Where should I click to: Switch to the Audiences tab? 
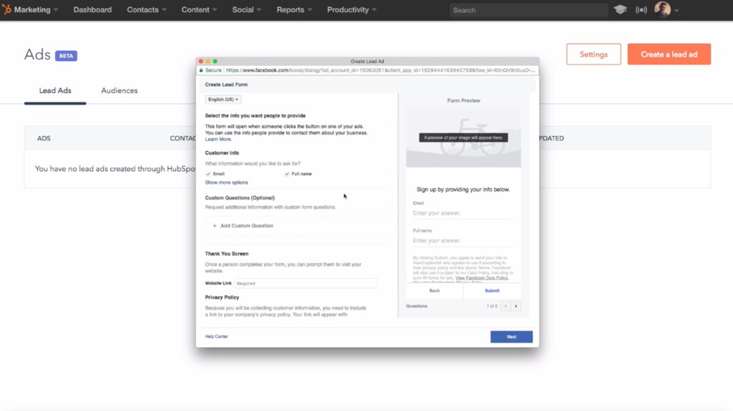coord(120,91)
